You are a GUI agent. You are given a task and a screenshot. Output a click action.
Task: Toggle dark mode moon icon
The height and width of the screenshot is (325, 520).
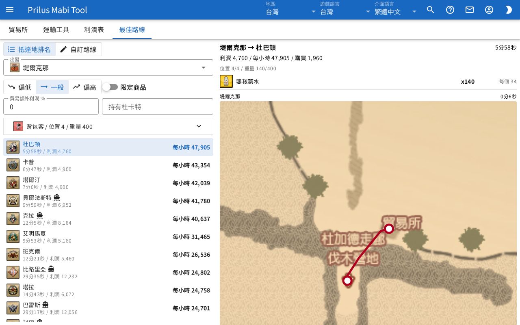pyautogui.click(x=509, y=10)
